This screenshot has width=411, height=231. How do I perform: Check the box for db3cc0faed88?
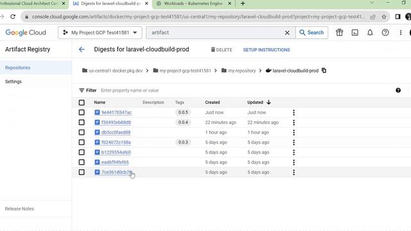coord(82,132)
